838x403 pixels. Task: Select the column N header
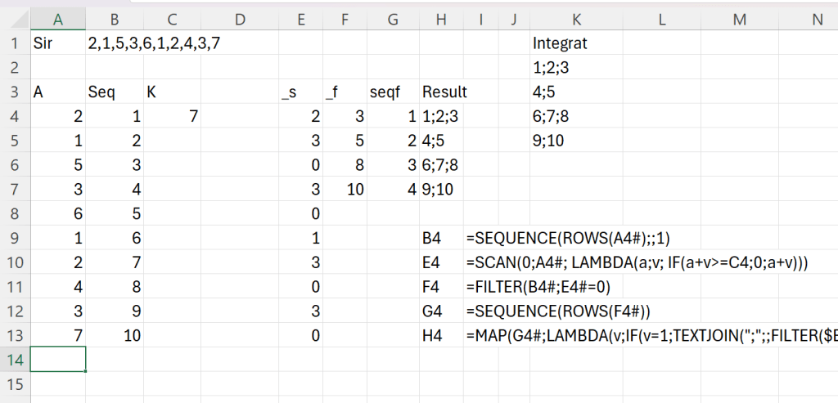815,20
